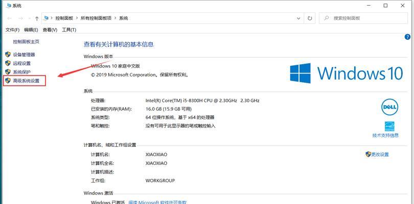Open 阅读 Microsoft 软件许可条款 link
Viewport: 414px width, 204px height.
point(157,202)
